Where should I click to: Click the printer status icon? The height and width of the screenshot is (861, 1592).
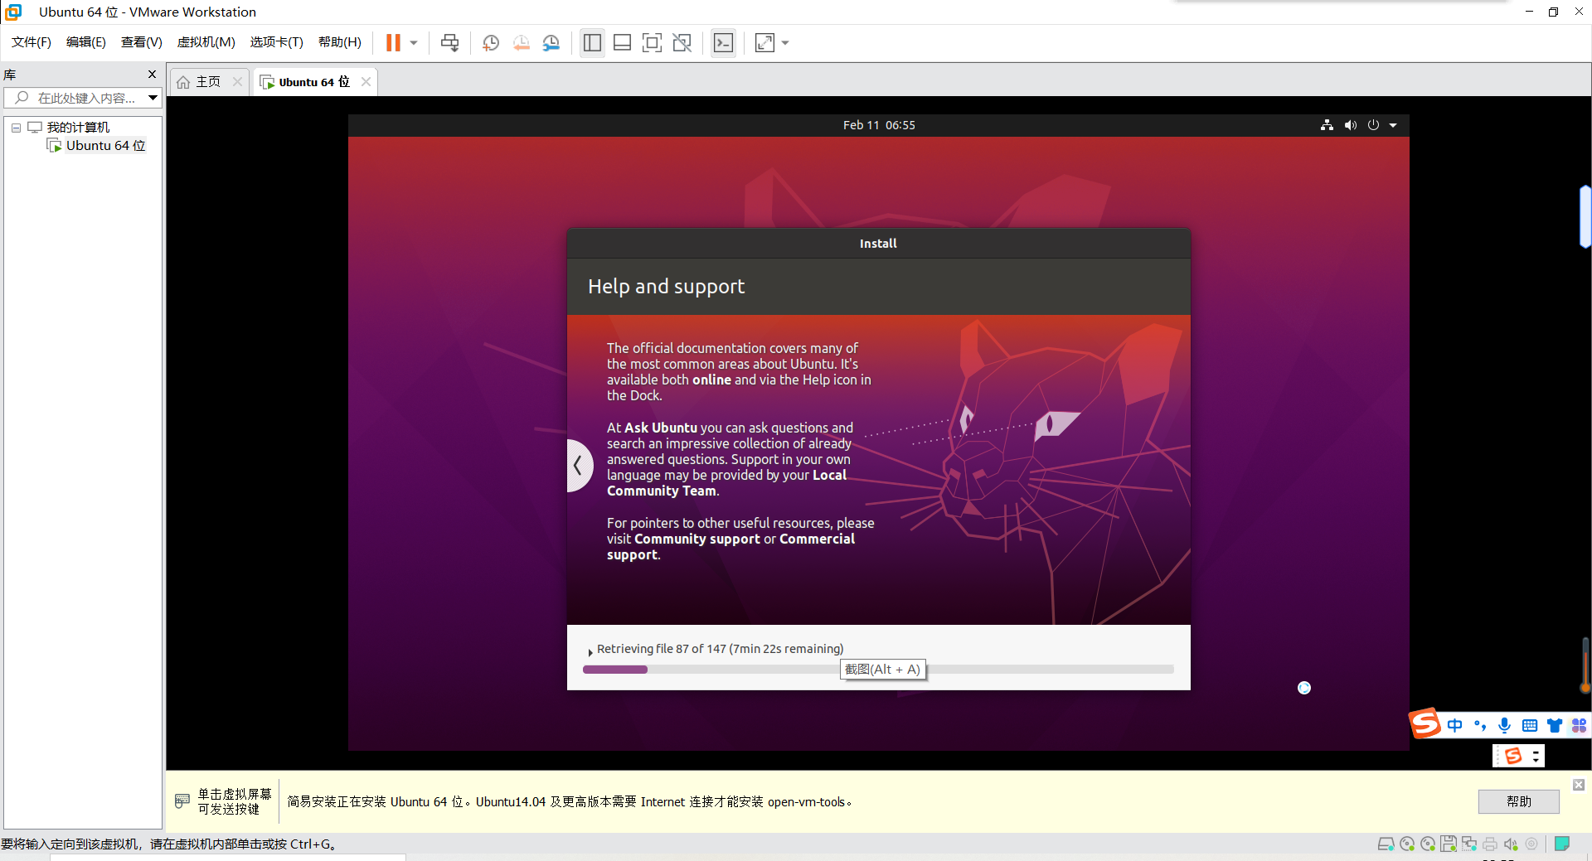(x=1490, y=844)
